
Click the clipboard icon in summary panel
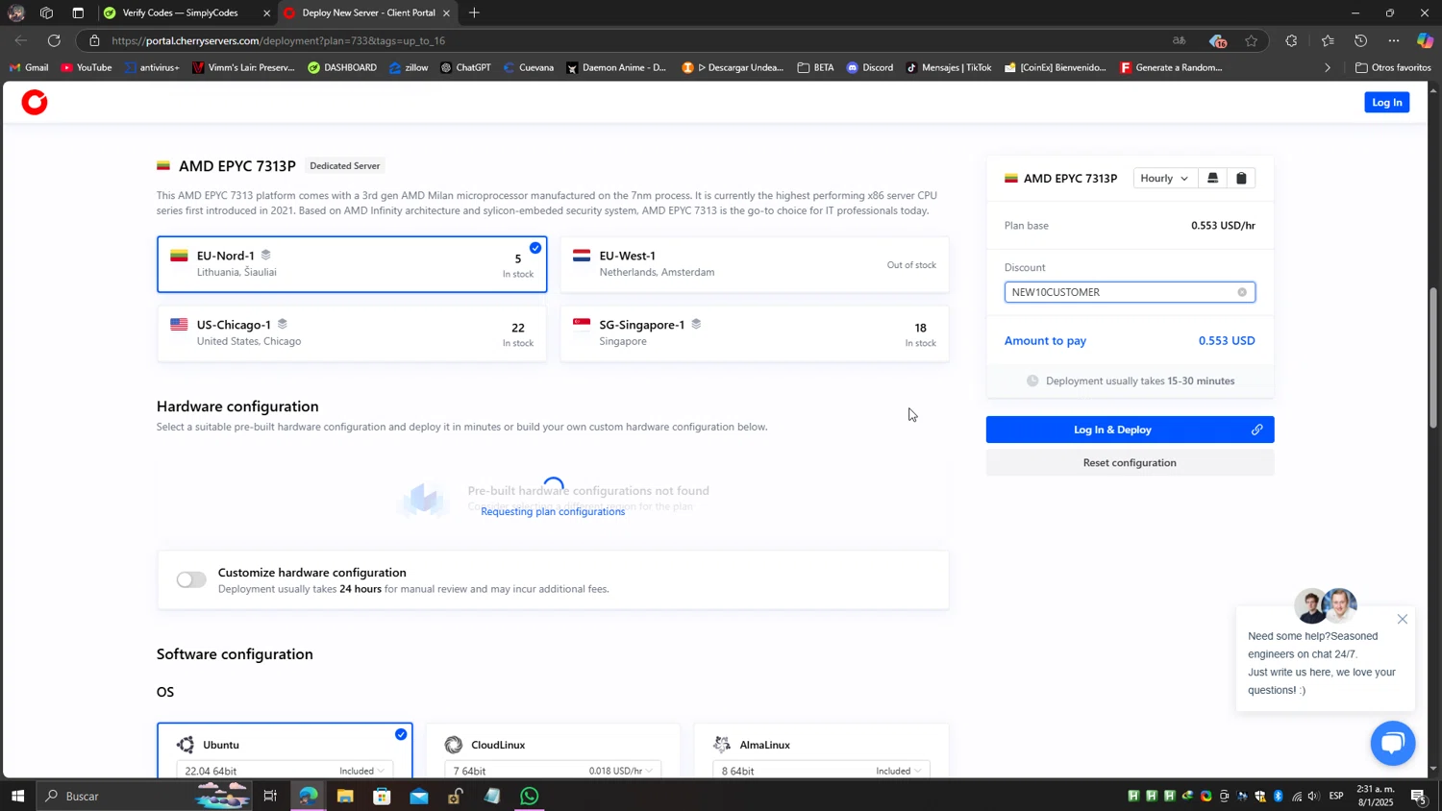[1241, 179]
